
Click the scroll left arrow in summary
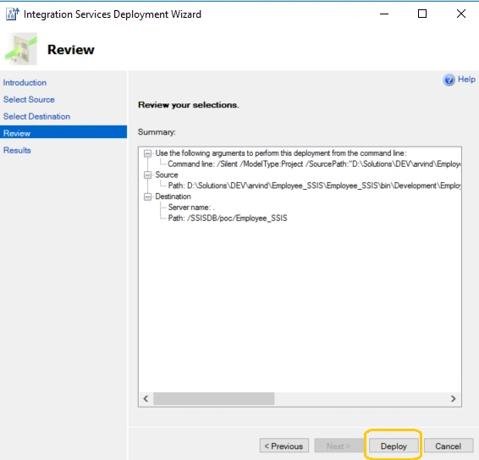(146, 398)
